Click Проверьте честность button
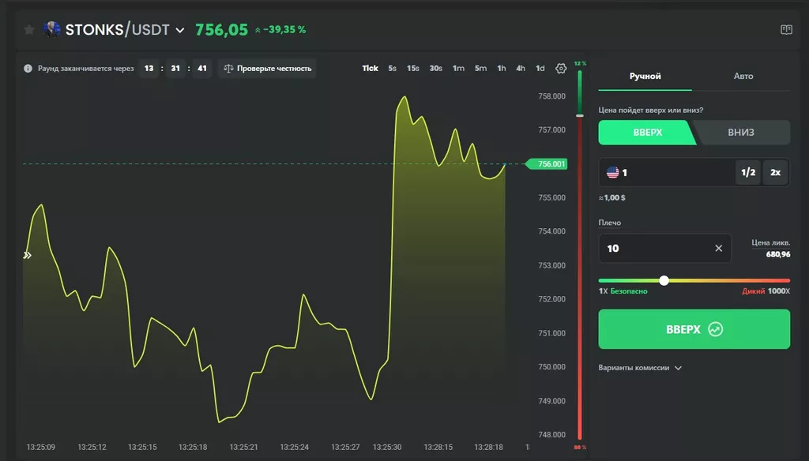This screenshot has height=461, width=809. 267,69
